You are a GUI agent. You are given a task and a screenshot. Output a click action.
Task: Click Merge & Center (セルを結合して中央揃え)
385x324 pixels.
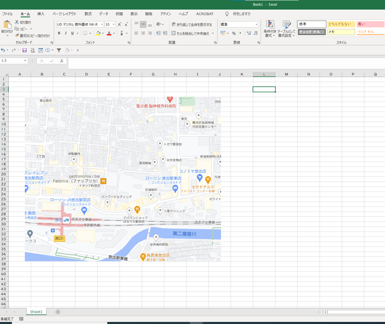pos(190,33)
